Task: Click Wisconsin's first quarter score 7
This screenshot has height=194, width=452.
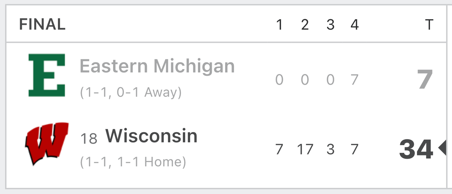Action: (x=279, y=149)
